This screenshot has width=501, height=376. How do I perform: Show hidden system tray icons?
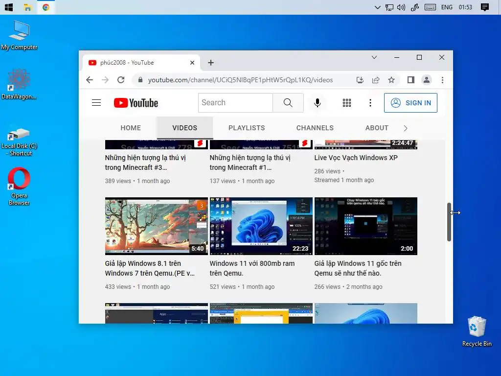click(x=377, y=7)
